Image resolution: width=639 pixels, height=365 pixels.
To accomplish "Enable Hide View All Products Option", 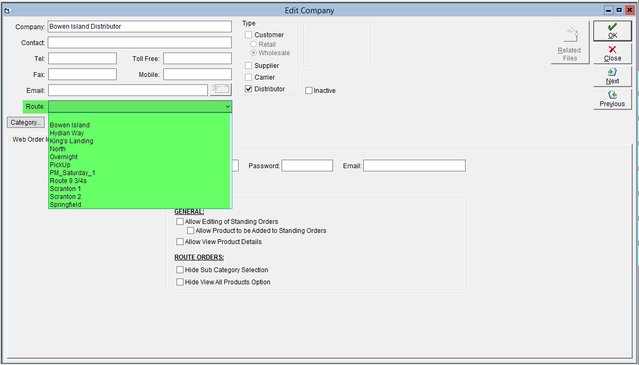I will coord(180,282).
